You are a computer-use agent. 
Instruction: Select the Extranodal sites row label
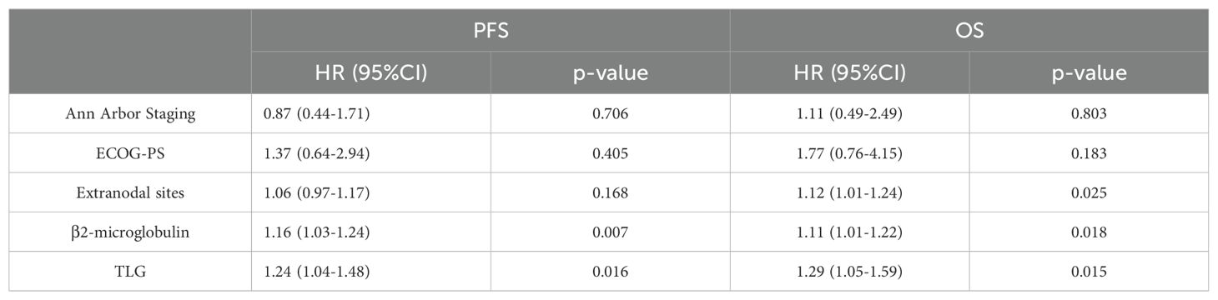pyautogui.click(x=131, y=192)
